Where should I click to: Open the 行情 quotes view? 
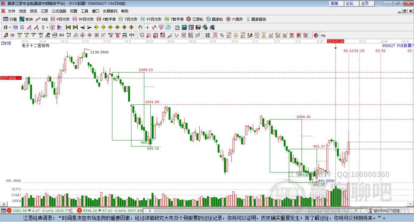coord(10,19)
